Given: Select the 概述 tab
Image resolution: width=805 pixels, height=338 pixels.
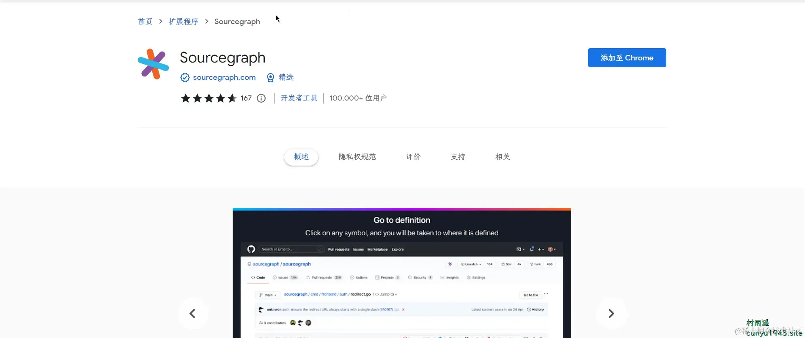Looking at the screenshot, I should tap(301, 157).
